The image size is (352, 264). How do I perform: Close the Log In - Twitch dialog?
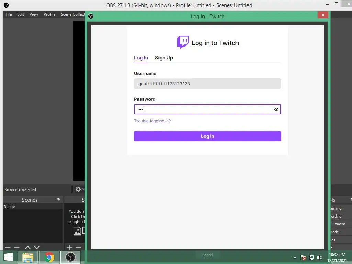tap(323, 15)
